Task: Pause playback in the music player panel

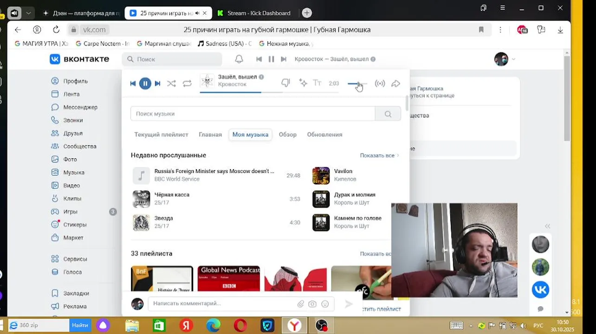Action: (x=145, y=83)
